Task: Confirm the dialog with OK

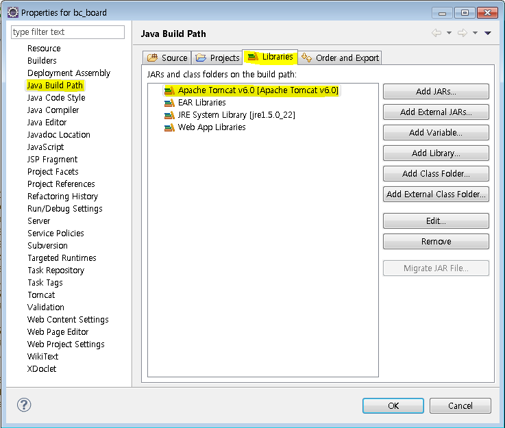Action: (x=393, y=405)
